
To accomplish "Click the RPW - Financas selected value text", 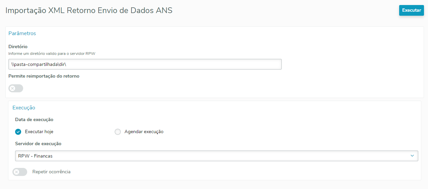I will (x=35, y=156).
